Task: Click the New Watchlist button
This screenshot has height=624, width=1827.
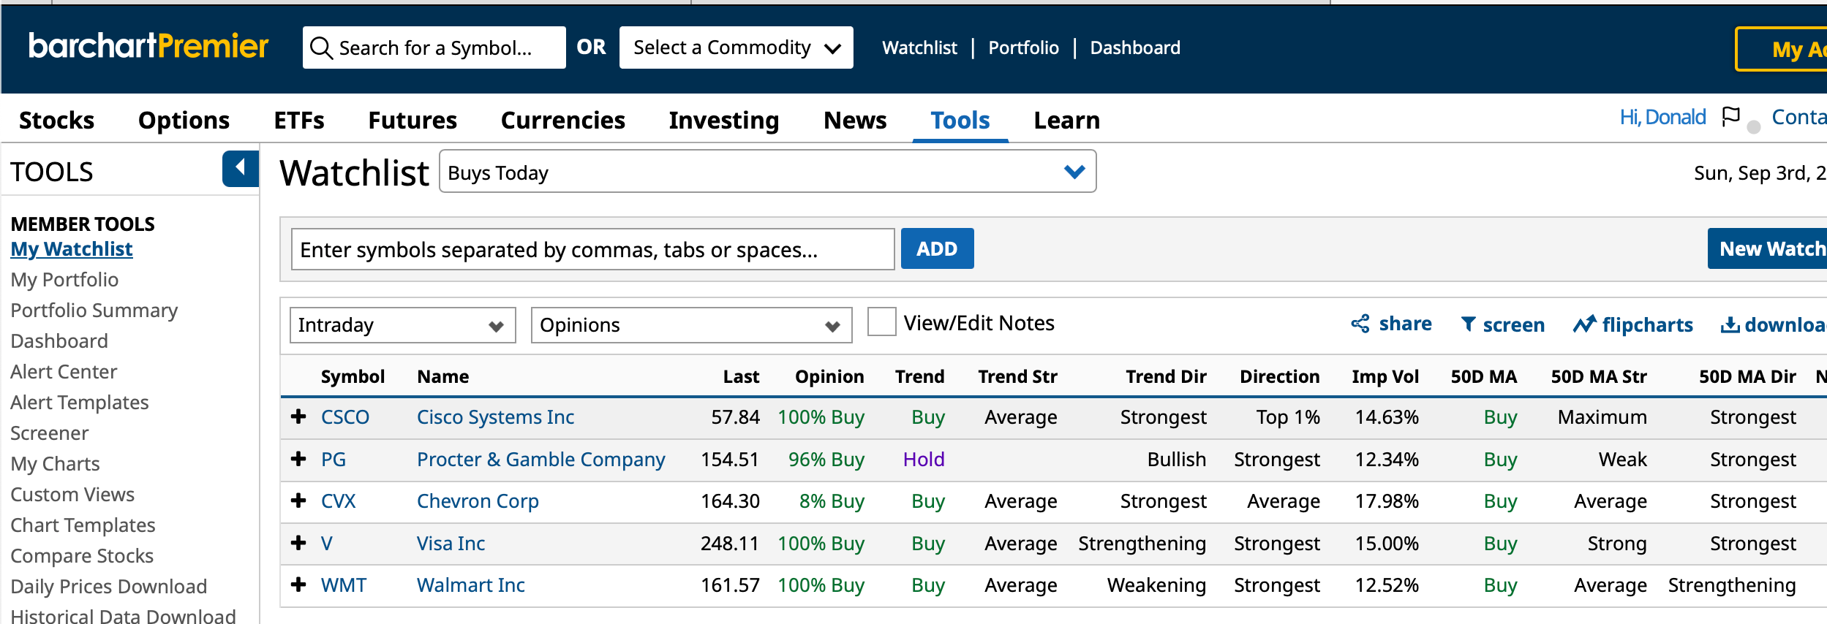Action: [1768, 248]
